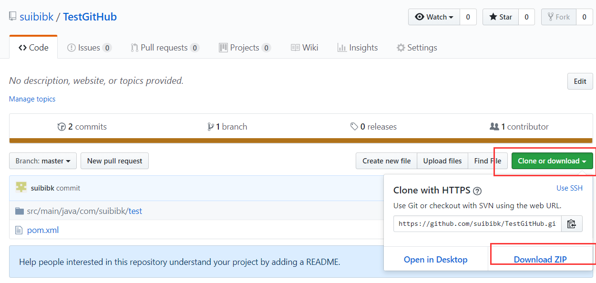The height and width of the screenshot is (283, 596).
Task: View the 1 branch list
Action: (x=227, y=127)
